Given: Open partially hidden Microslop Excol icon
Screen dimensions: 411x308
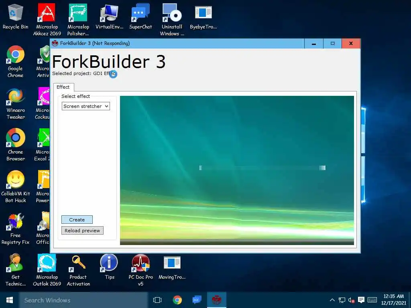Looking at the screenshot, I should [x=43, y=145].
